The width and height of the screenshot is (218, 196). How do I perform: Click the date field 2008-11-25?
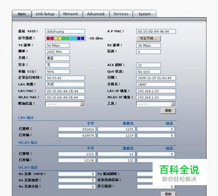pos(156,78)
